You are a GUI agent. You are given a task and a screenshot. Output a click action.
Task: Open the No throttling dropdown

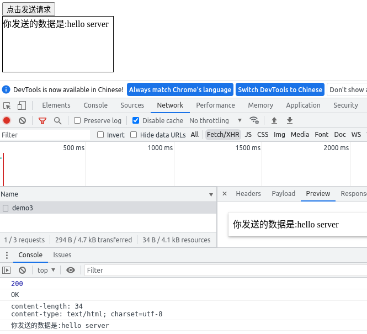(215, 120)
